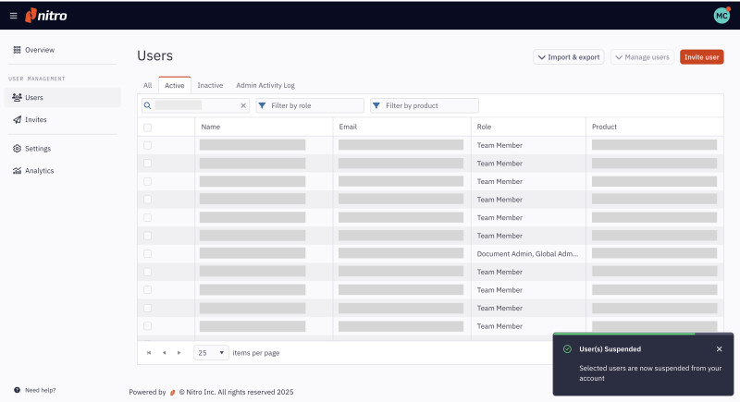The height and width of the screenshot is (402, 740).
Task: Go to the previous page arrow
Action: [165, 353]
